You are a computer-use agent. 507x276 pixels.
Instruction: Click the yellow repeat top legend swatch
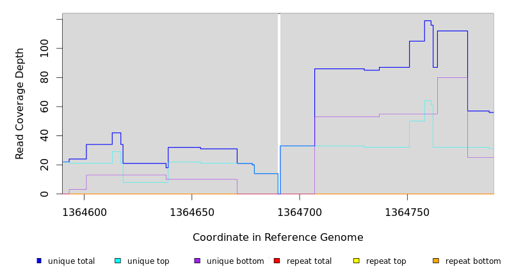pyautogui.click(x=356, y=261)
